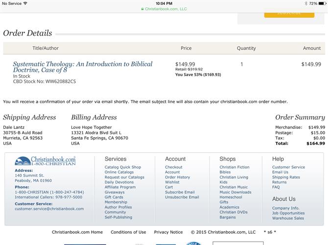Open Christian Fiction shop link

point(234,167)
